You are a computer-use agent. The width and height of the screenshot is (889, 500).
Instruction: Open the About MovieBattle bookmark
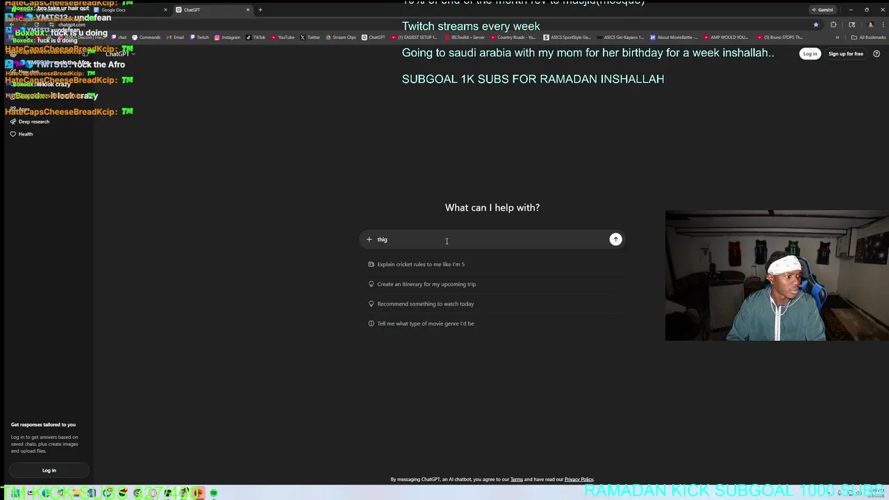674,37
